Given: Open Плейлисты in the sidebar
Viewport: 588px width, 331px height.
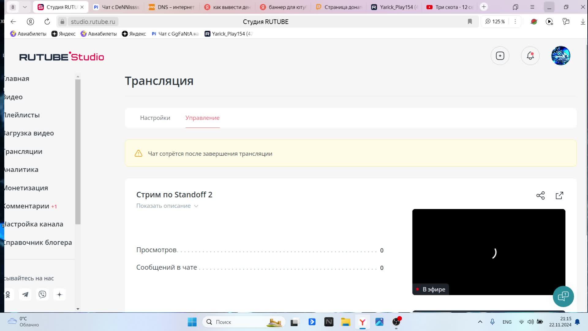Looking at the screenshot, I should [x=22, y=115].
